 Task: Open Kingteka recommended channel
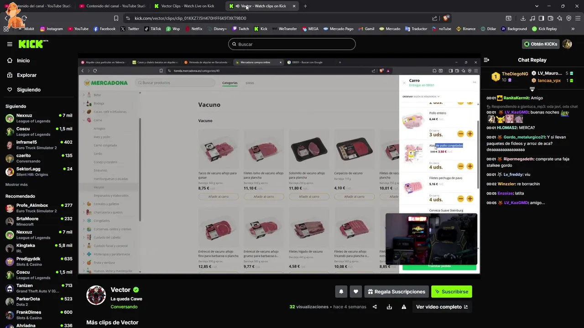(x=39, y=248)
